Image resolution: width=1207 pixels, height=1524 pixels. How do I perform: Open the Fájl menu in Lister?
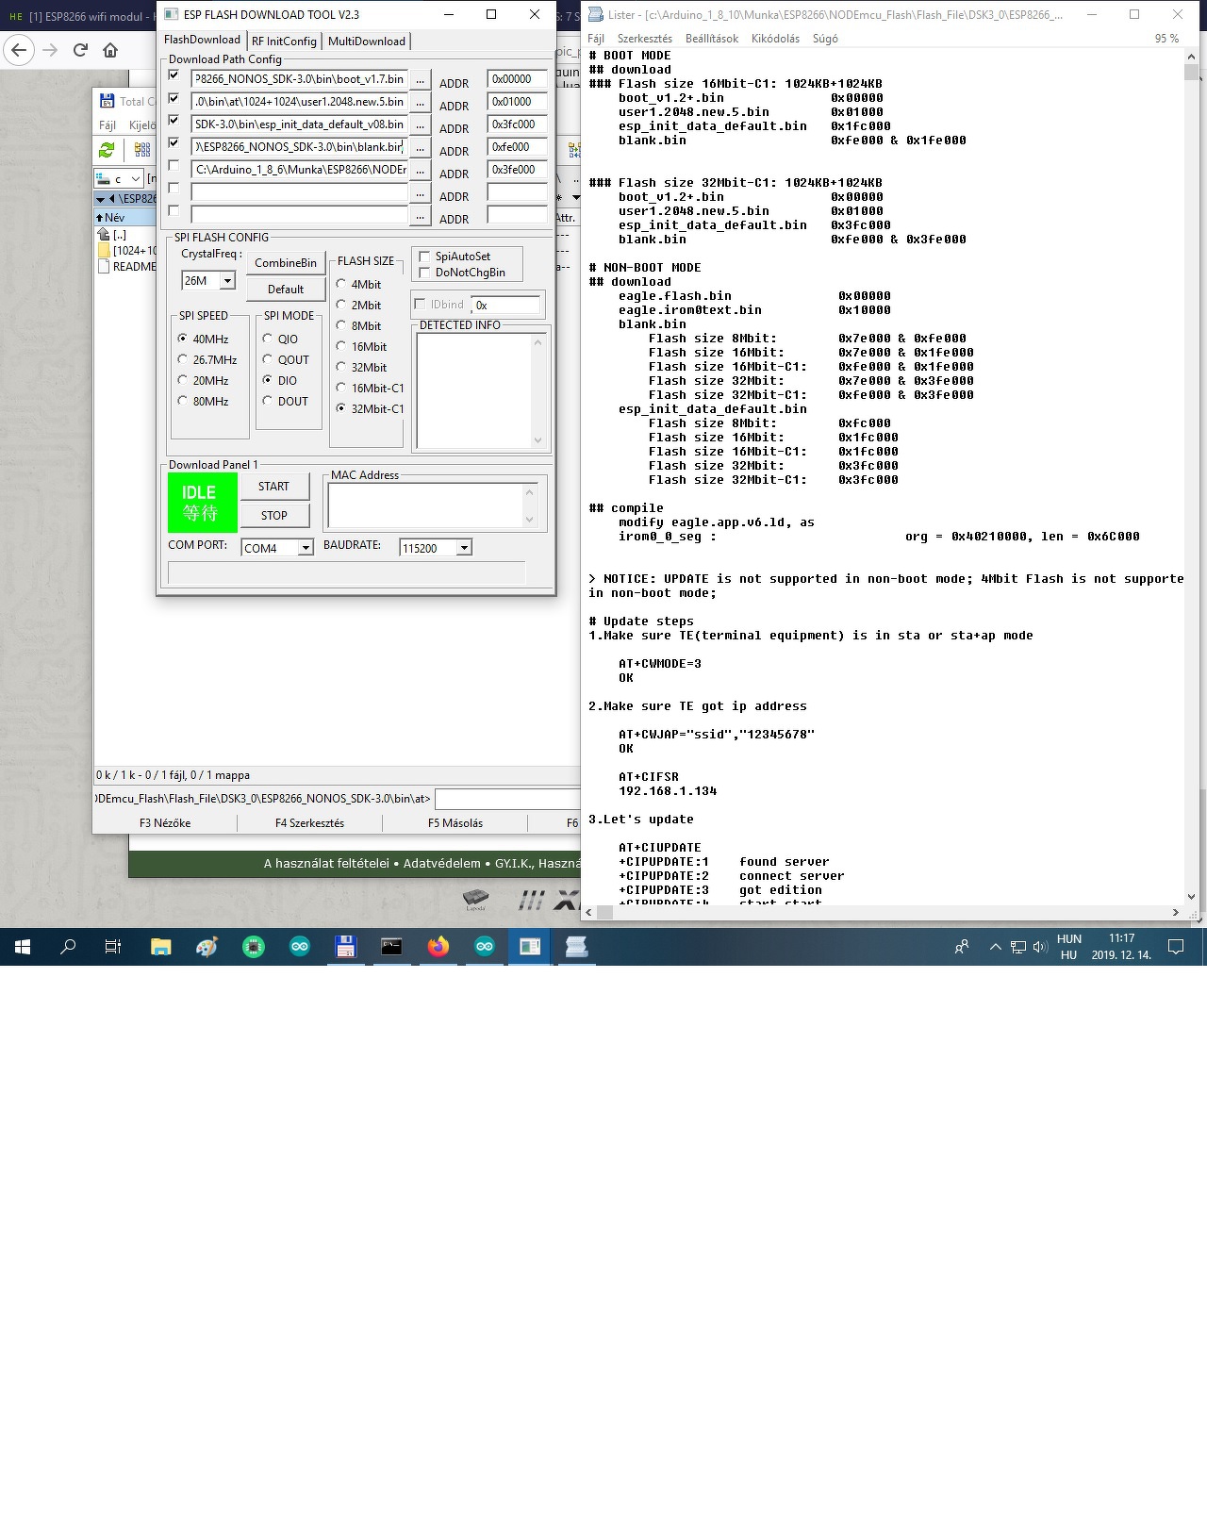pyautogui.click(x=596, y=39)
